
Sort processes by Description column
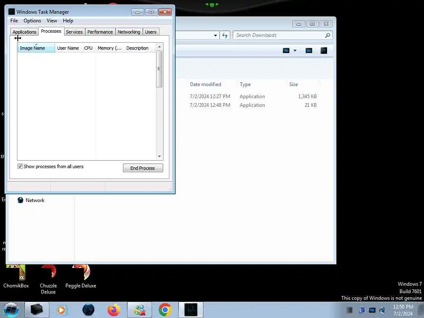(139, 48)
